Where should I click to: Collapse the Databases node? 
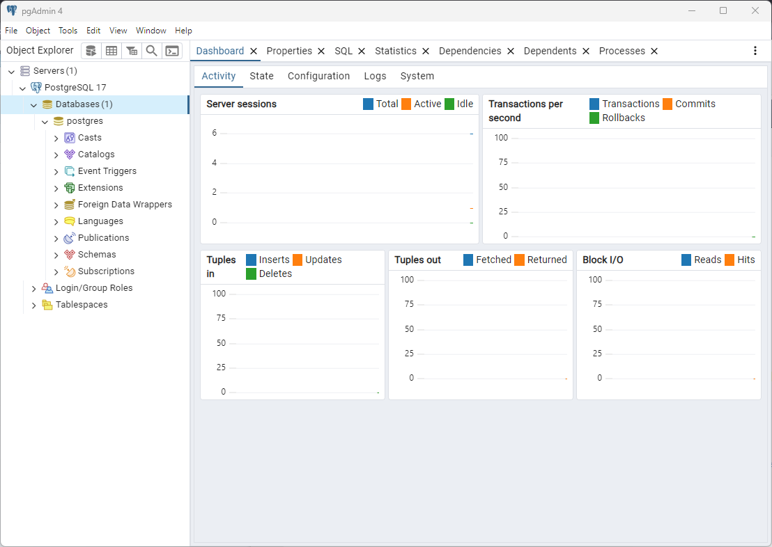(34, 105)
